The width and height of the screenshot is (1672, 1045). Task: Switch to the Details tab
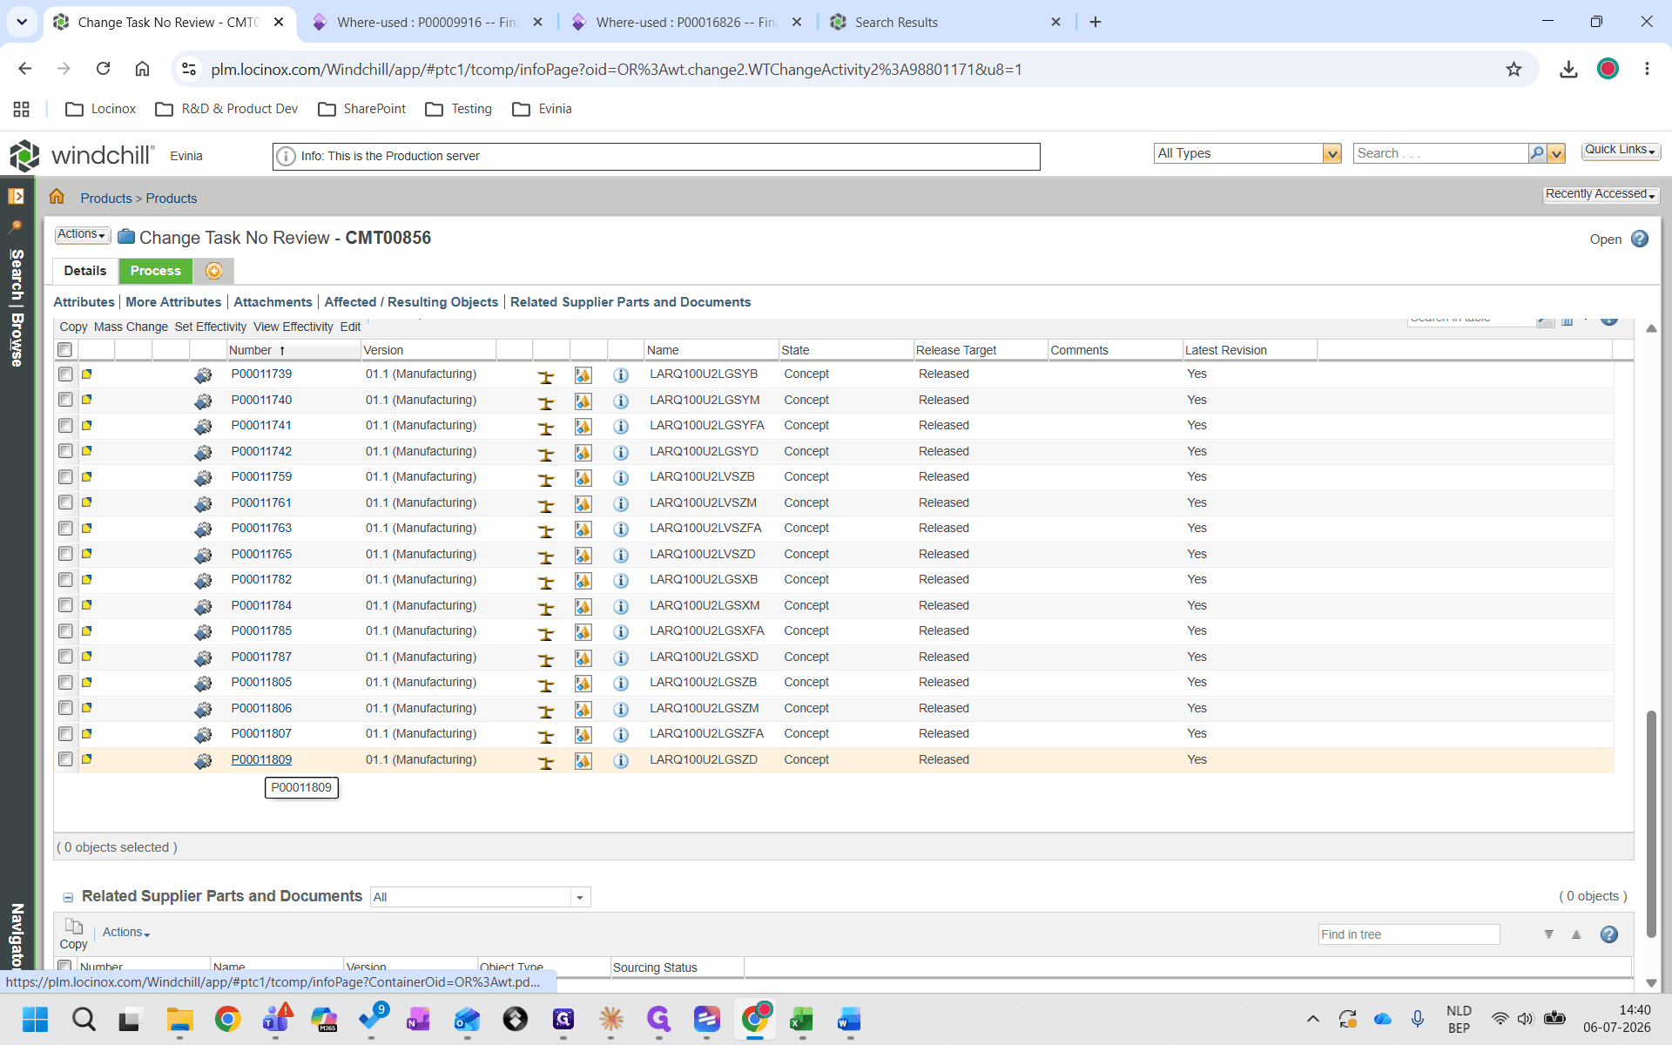pos(85,271)
